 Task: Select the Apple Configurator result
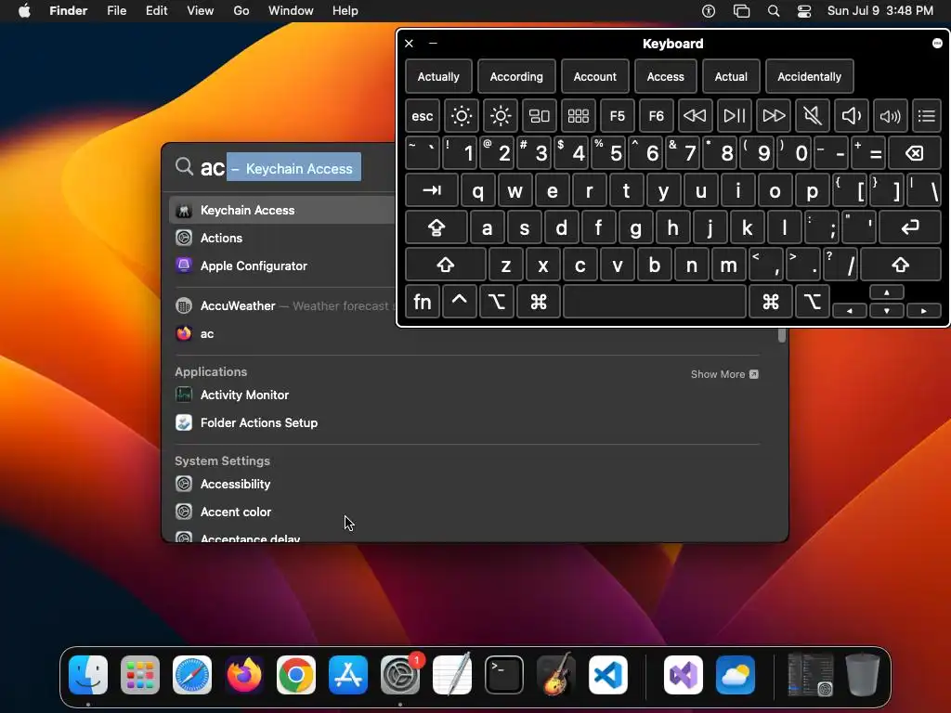click(x=282, y=266)
